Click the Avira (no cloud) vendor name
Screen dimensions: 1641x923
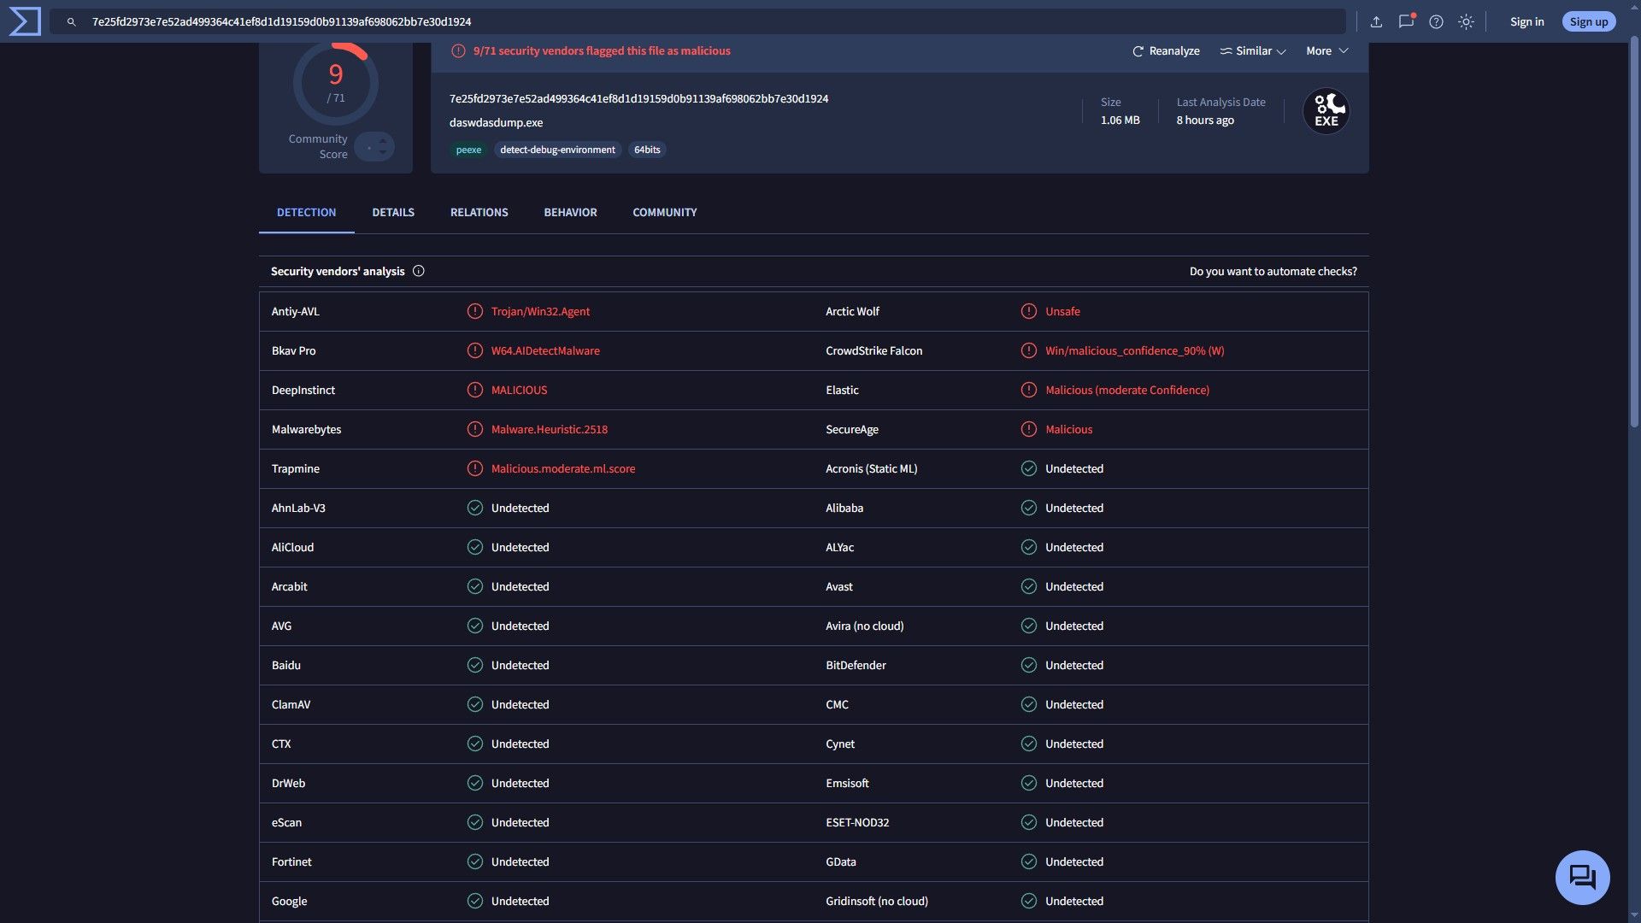[864, 626]
